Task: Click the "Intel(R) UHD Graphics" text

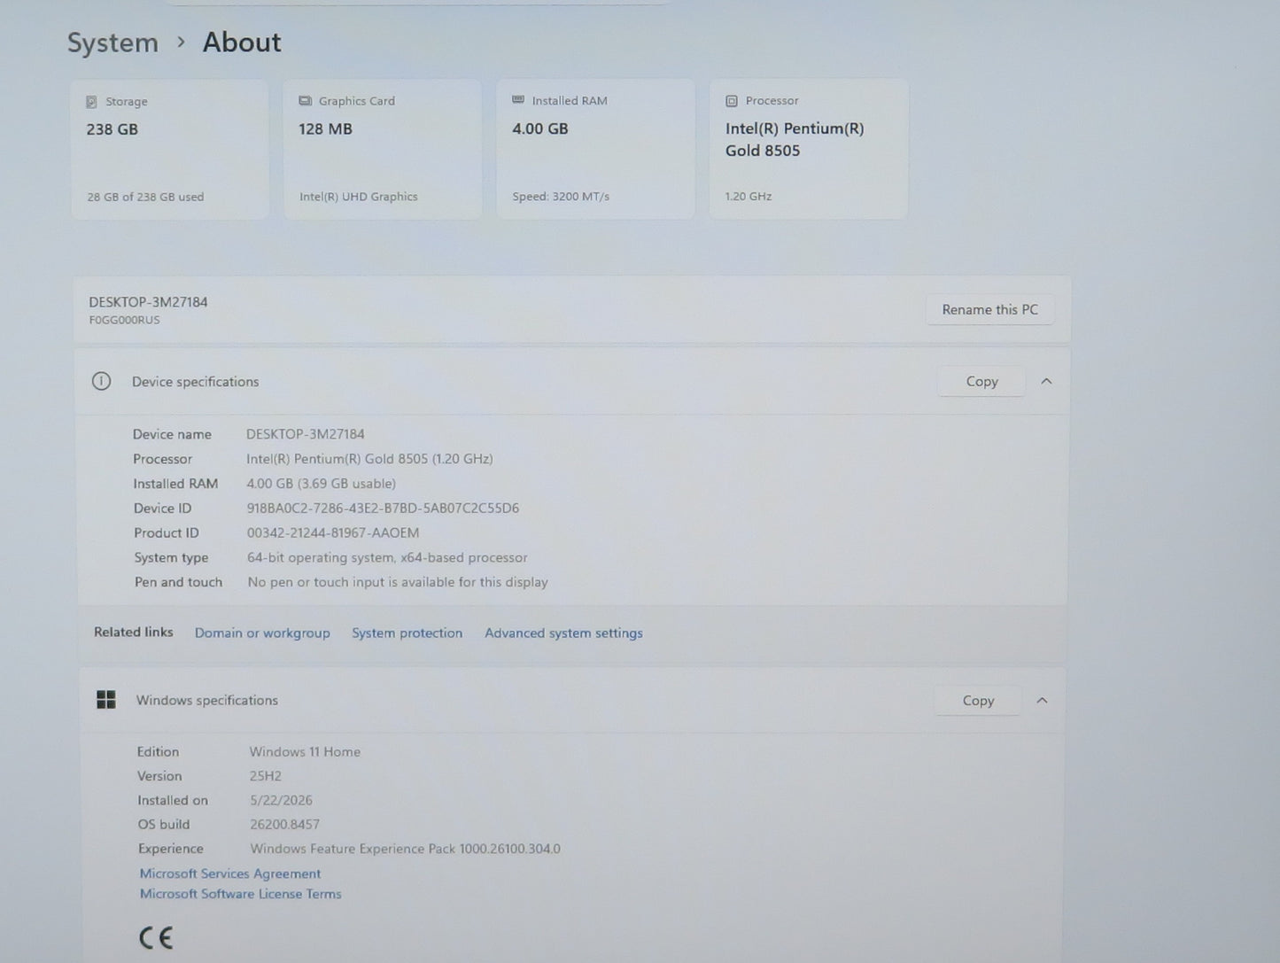Action: [x=359, y=197]
